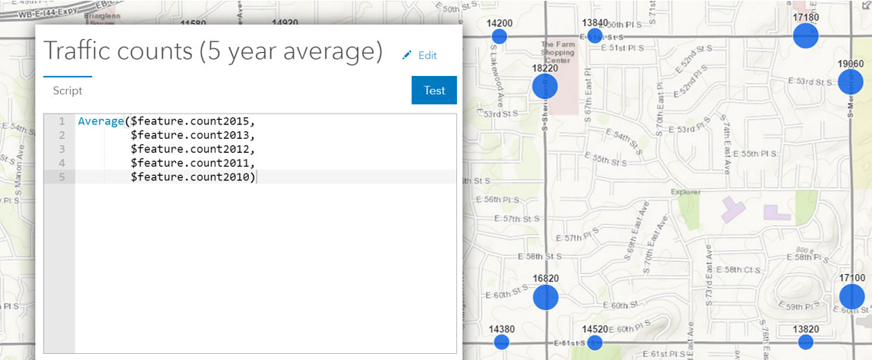Click traffic point labeled 14380
This screenshot has width=872, height=360.
point(502,342)
